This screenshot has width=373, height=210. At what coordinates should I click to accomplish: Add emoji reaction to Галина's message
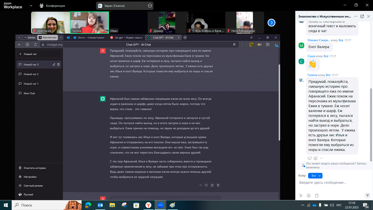tap(315, 158)
